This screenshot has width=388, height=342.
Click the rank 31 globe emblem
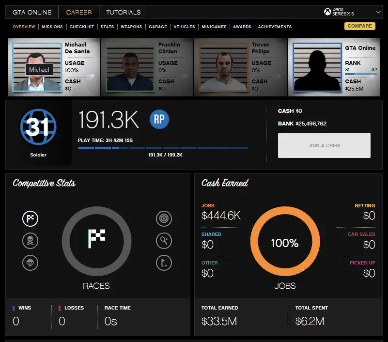coord(38,127)
